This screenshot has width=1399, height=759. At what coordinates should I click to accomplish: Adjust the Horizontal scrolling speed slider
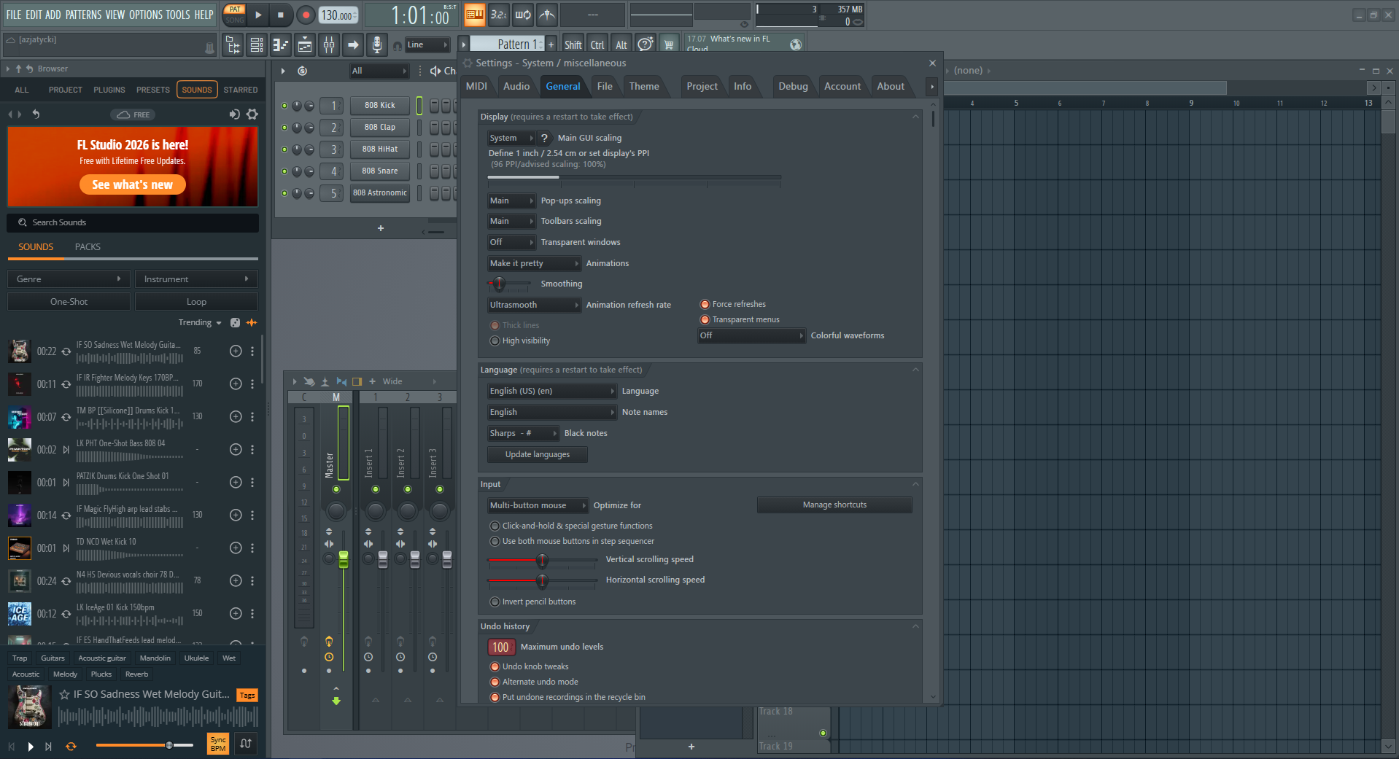click(542, 581)
